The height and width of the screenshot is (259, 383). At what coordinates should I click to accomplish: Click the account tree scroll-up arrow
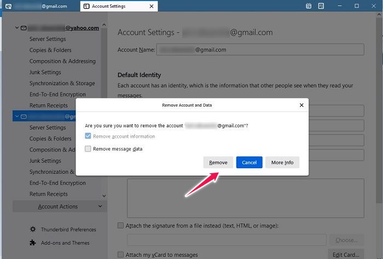pos(104,25)
